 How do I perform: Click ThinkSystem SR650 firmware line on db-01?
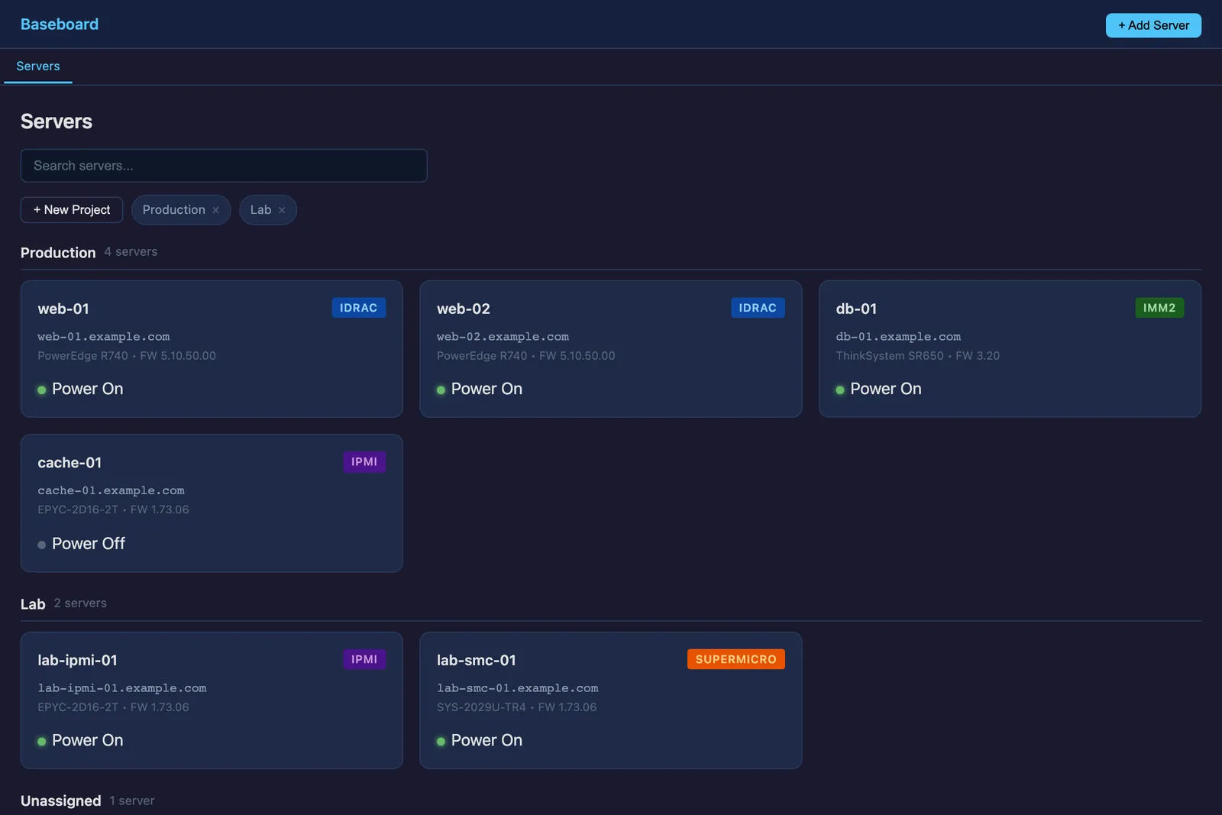pyautogui.click(x=917, y=356)
